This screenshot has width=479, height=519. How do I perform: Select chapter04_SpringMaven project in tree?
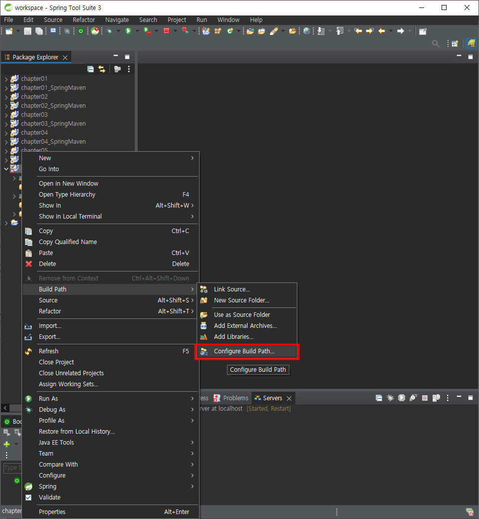(53, 141)
